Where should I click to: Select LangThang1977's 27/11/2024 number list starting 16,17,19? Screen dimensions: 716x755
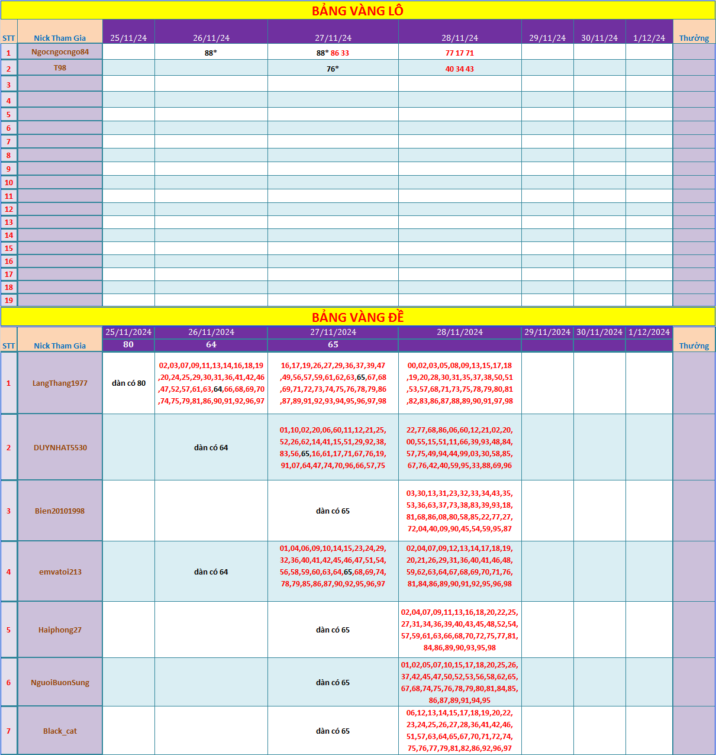[x=333, y=383]
